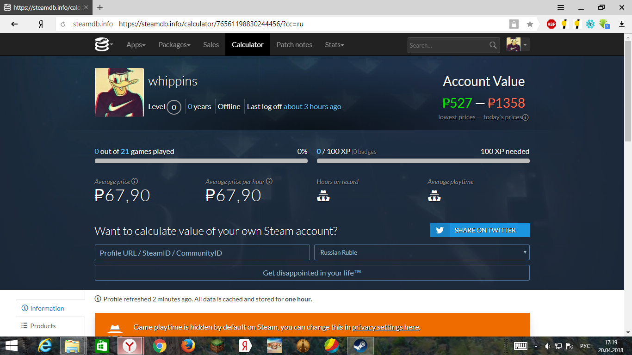Open the Russian Ruble currency dropdown
Viewport: 632px width, 355px height.
click(422, 252)
